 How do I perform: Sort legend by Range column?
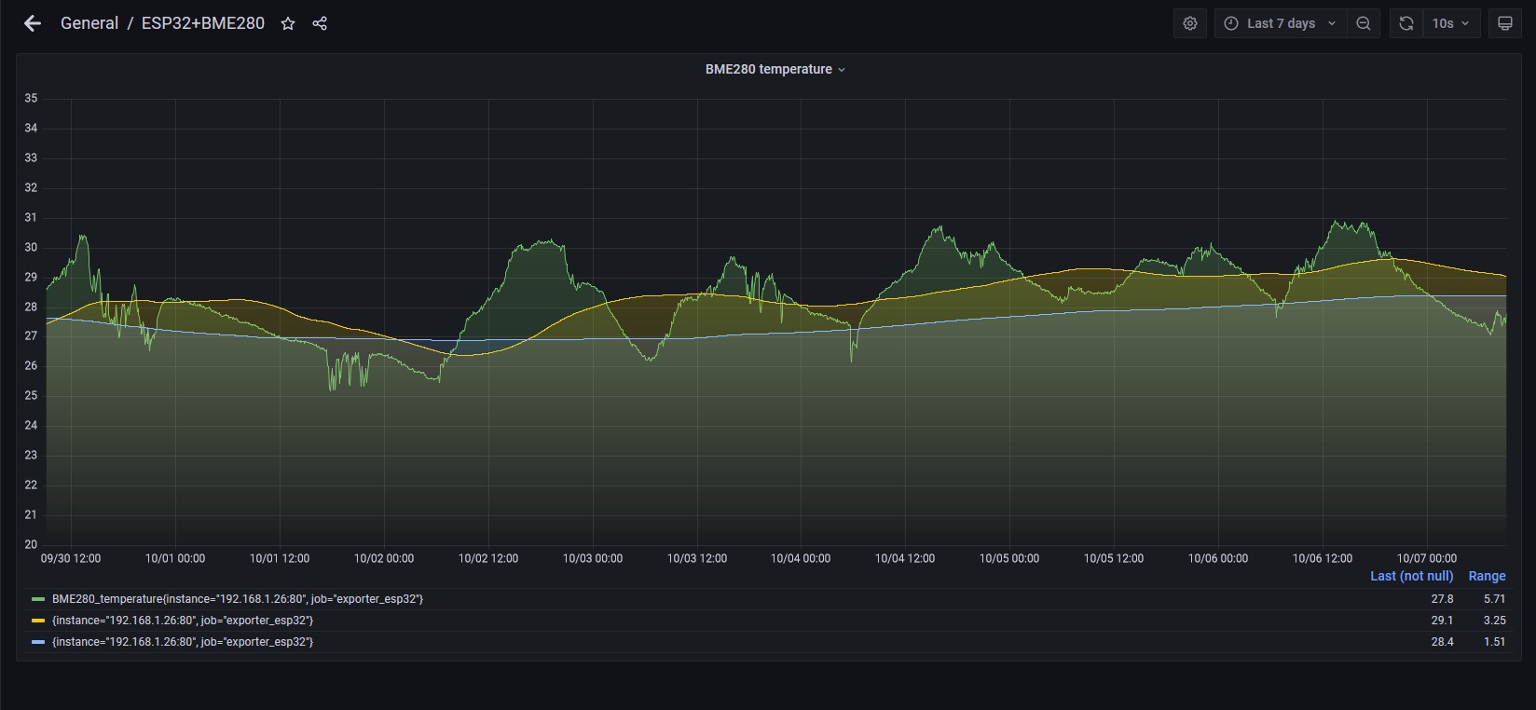1487,576
